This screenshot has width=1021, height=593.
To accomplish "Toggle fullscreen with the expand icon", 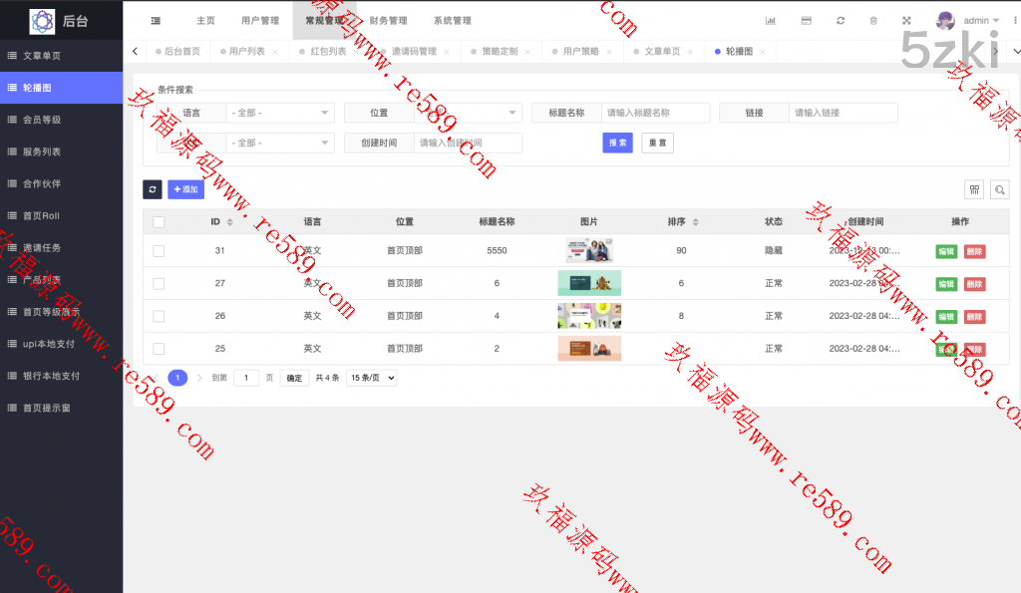I will coord(906,21).
